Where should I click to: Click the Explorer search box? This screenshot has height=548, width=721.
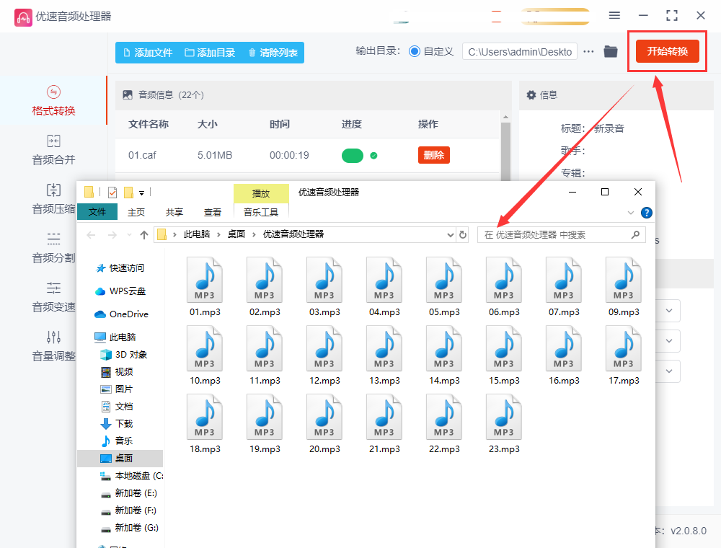coord(561,235)
